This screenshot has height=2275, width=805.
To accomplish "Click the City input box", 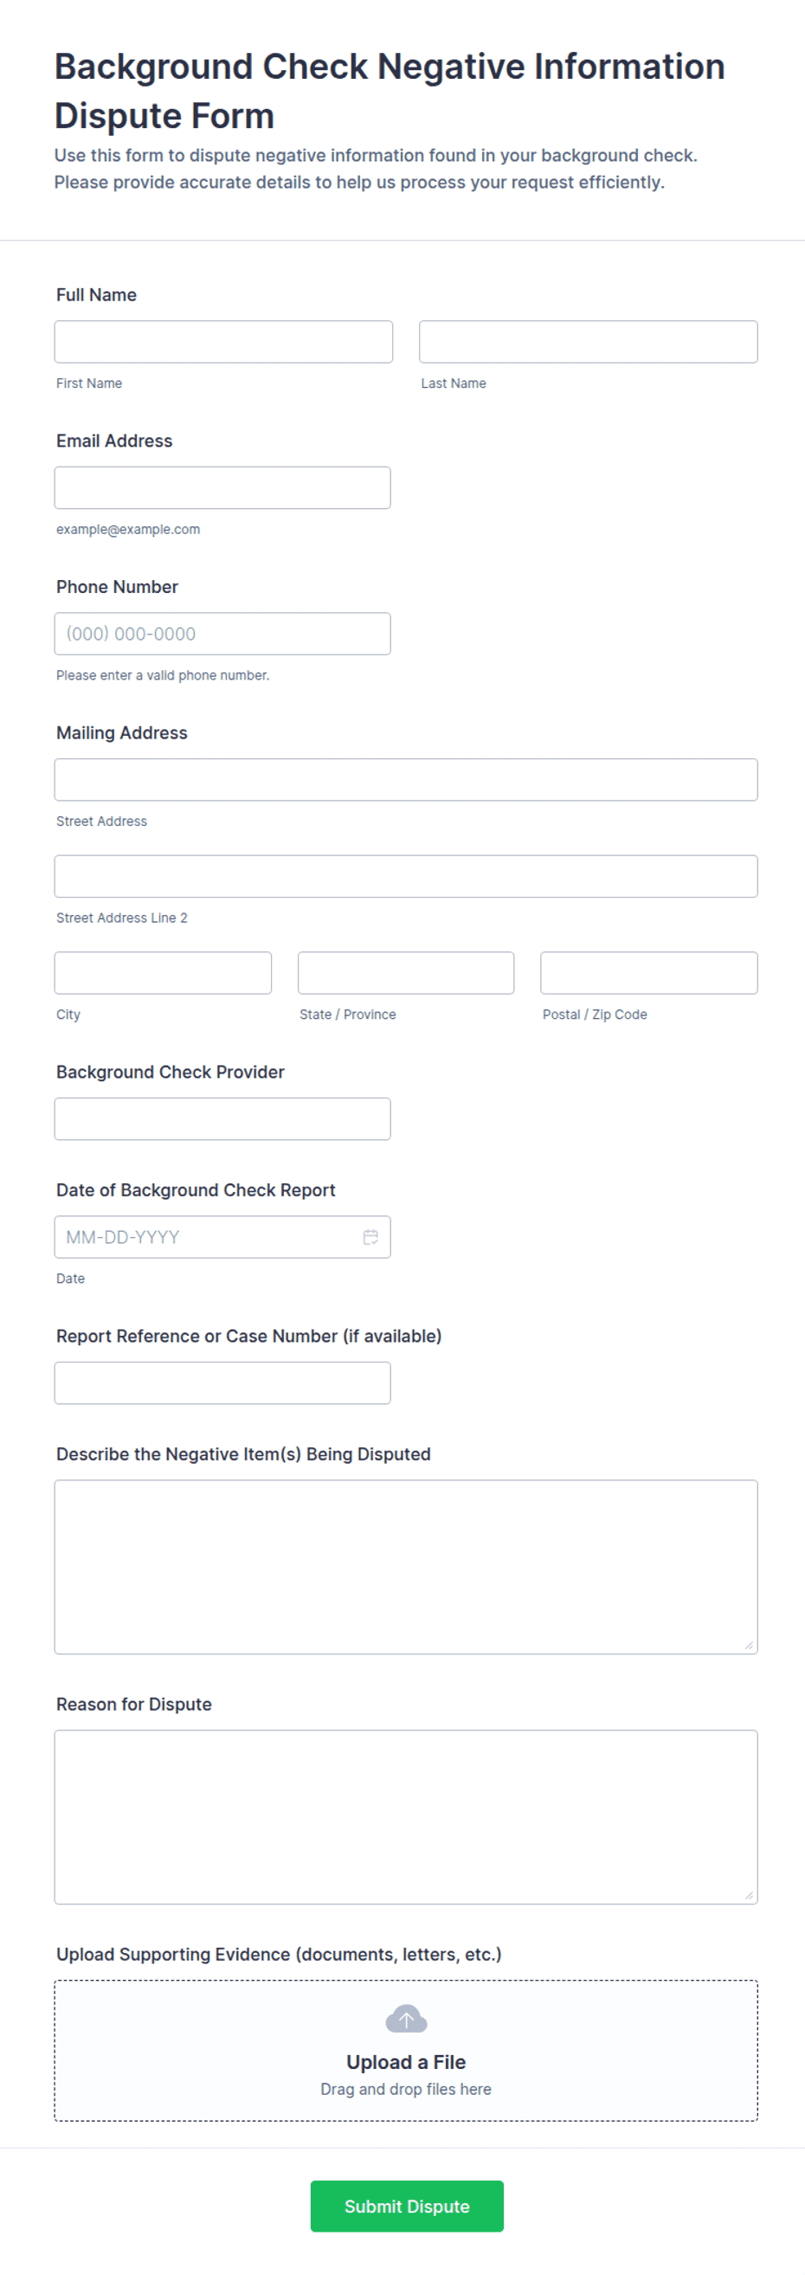I will pos(164,972).
